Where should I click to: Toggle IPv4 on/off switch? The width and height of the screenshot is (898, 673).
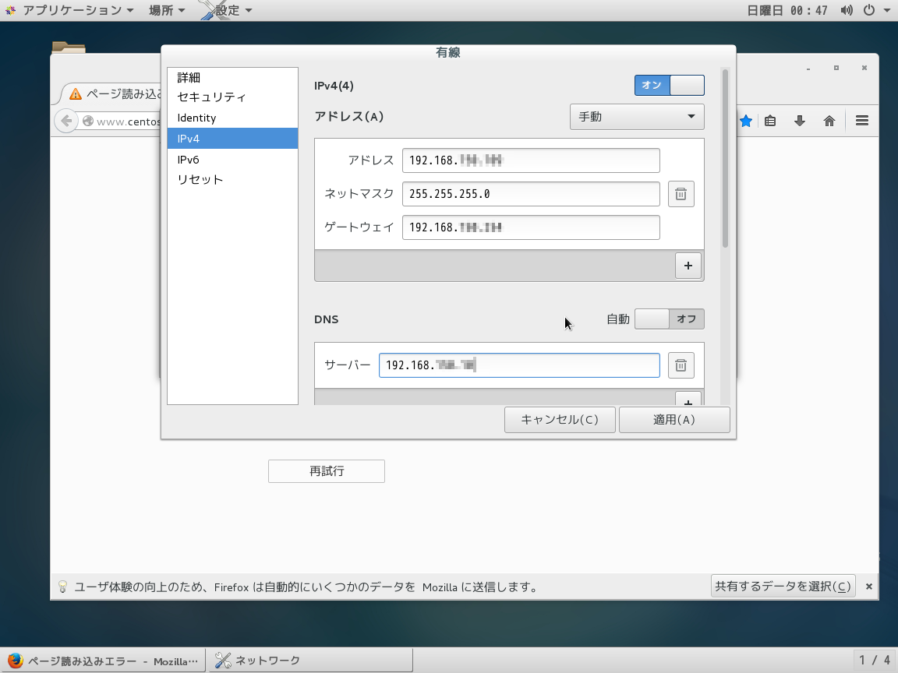669,85
